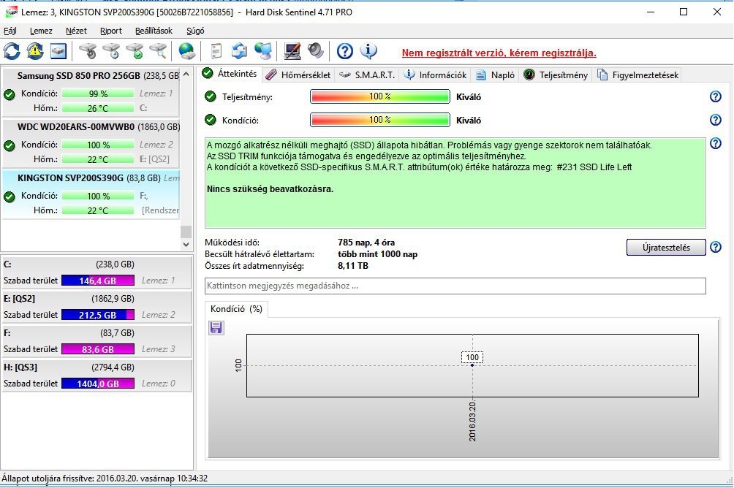
Task: Click the help icon beside the green status text
Action: (x=715, y=143)
